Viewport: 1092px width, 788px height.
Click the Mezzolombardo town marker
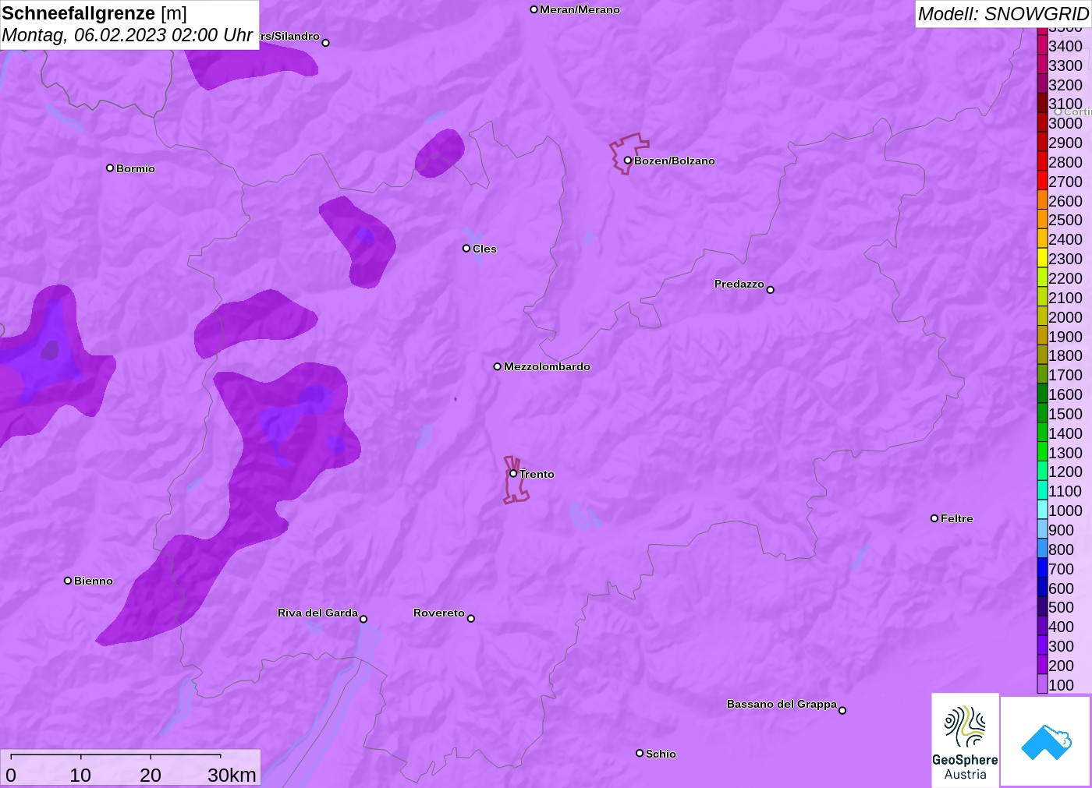click(497, 366)
